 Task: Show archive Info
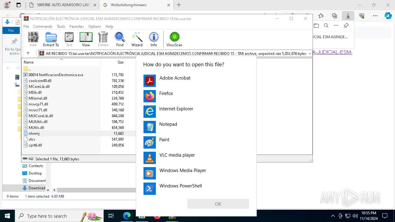(x=154, y=39)
